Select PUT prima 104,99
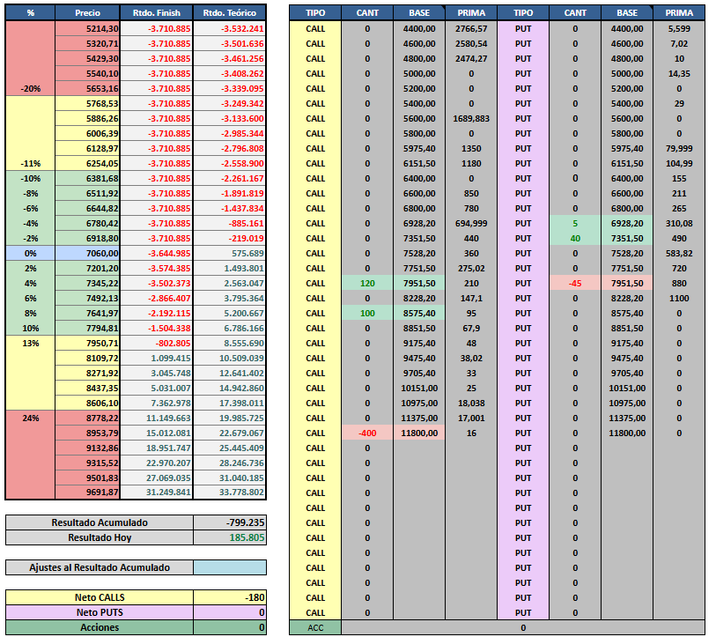716x637 pixels. (x=679, y=164)
